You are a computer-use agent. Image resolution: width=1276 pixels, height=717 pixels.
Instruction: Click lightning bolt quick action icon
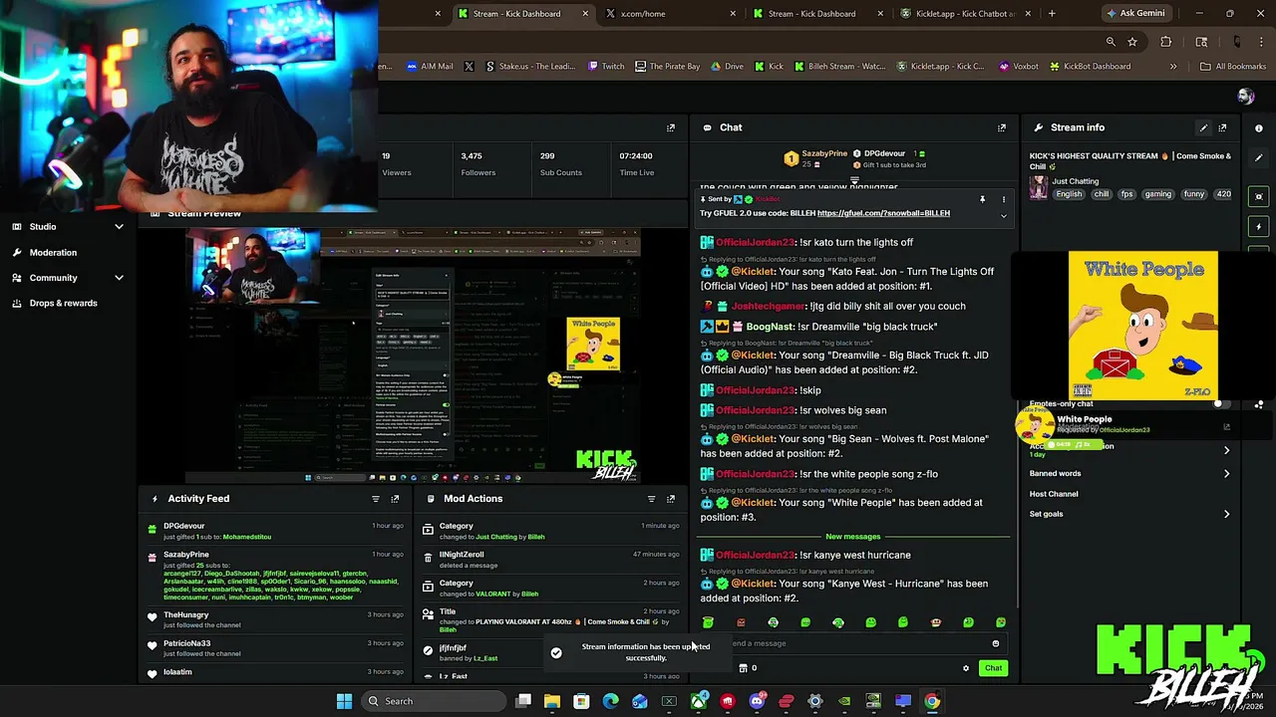[1259, 227]
